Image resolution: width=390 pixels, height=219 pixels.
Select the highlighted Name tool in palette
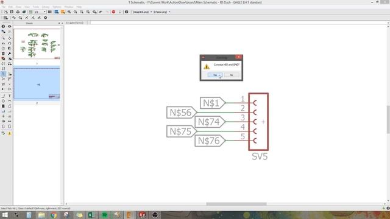(x=3, y=74)
